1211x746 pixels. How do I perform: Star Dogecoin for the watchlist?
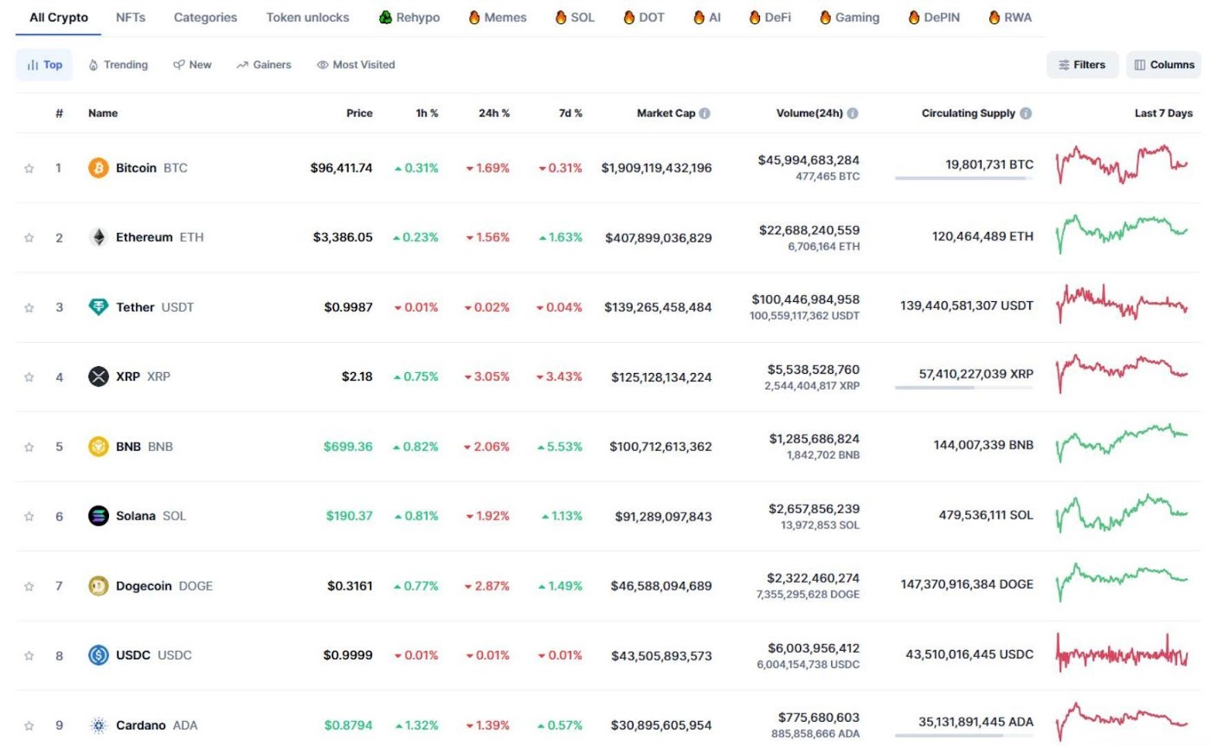tap(29, 586)
